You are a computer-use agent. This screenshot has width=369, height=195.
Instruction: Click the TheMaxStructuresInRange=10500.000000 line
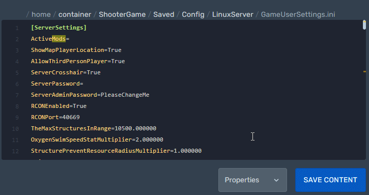click(94, 128)
